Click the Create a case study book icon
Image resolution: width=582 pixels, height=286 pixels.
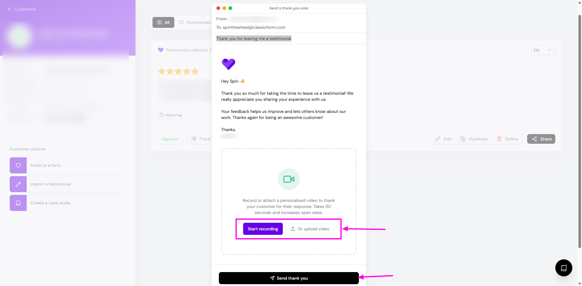tap(18, 203)
